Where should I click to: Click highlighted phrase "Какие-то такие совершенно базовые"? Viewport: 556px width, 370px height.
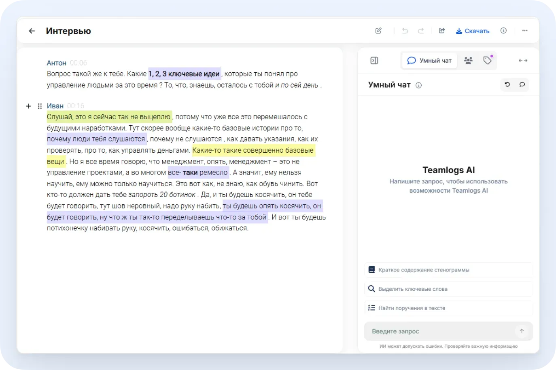pyautogui.click(x=253, y=150)
